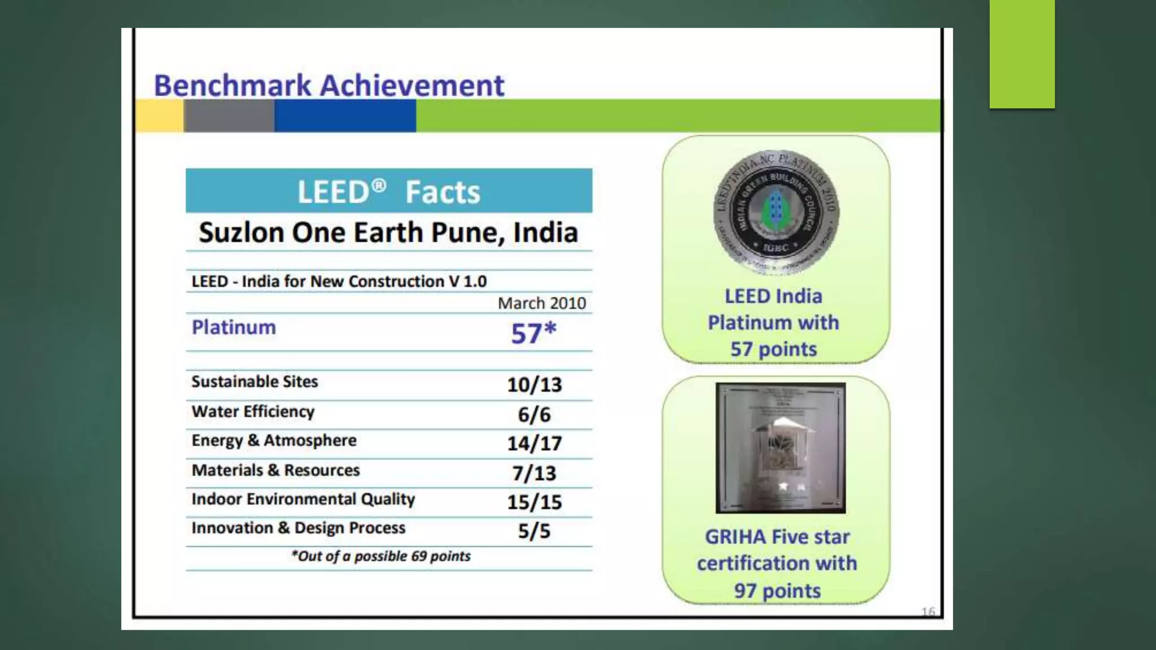The height and width of the screenshot is (650, 1156).
Task: Click the Innovation & Design Process row
Action: pos(298,528)
